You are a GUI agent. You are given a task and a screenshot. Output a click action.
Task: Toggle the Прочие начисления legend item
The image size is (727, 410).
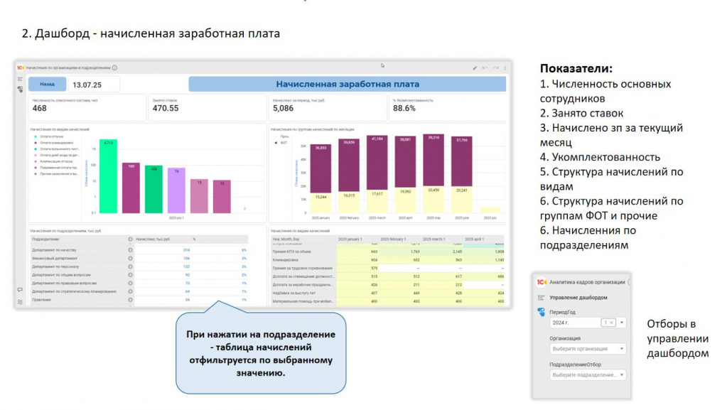pos(57,174)
